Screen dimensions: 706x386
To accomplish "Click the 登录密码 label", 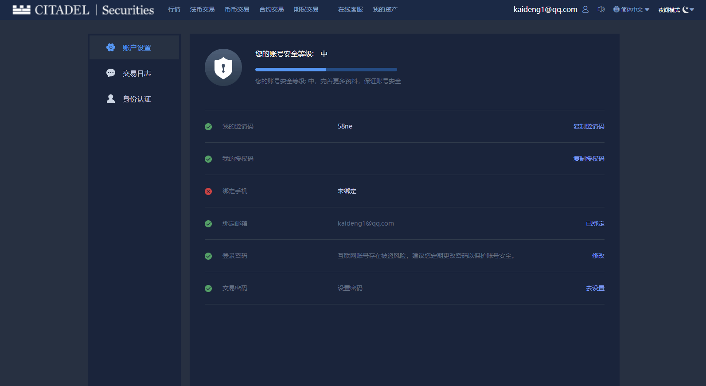I will click(x=235, y=256).
